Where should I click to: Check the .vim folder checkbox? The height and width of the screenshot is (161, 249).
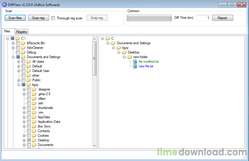coord(29,112)
